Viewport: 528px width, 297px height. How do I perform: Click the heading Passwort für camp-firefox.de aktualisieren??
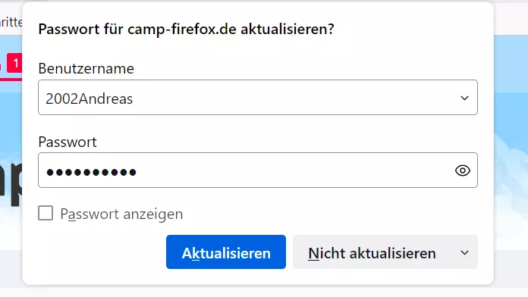tap(186, 29)
